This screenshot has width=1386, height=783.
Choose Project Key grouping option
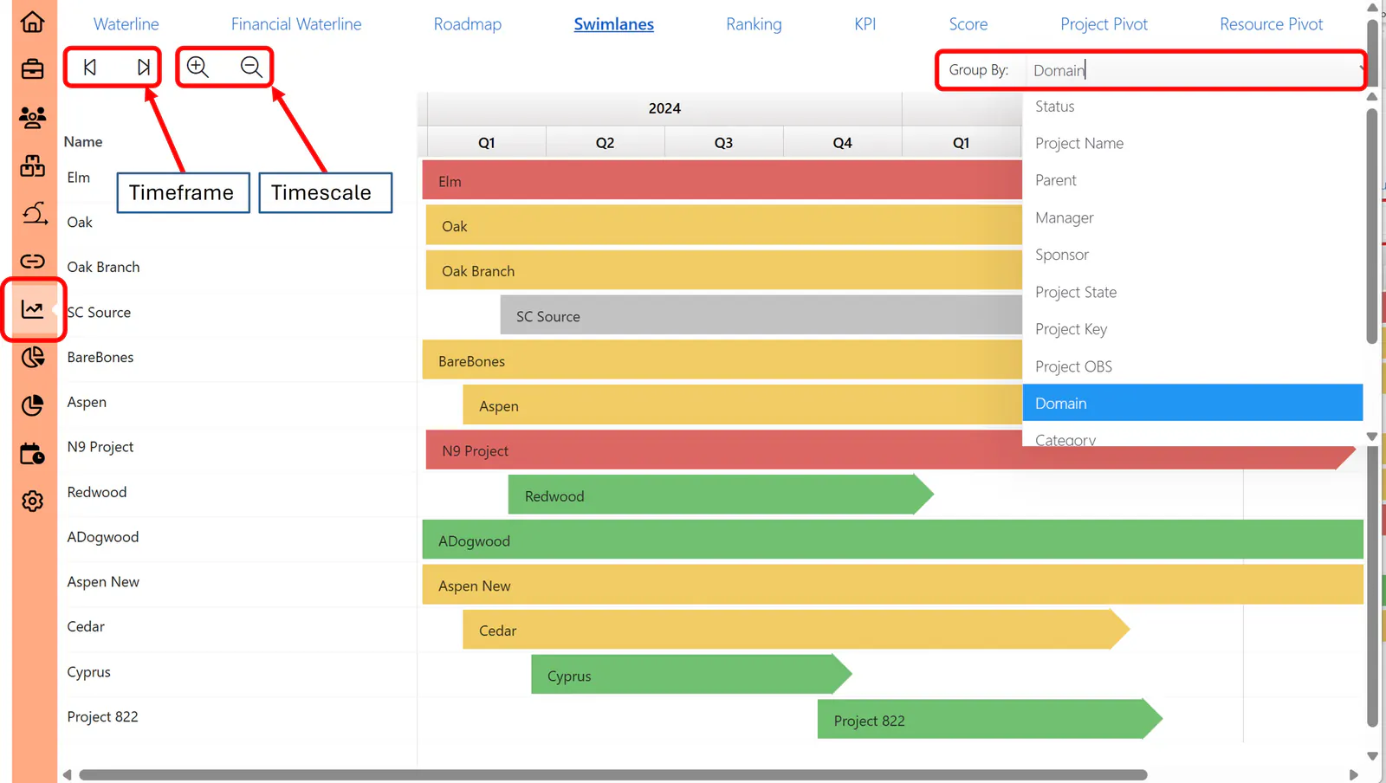tap(1192, 330)
